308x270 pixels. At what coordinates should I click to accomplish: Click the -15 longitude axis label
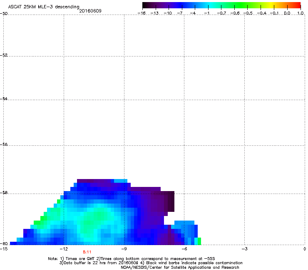point(4,249)
